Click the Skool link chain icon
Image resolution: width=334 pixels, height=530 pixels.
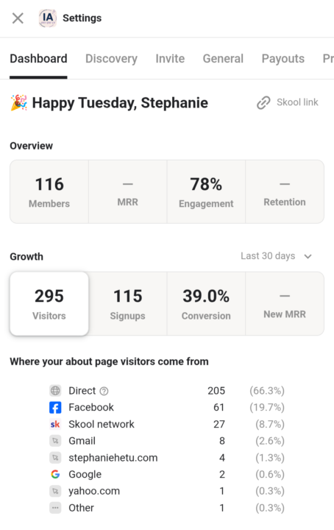click(x=263, y=102)
